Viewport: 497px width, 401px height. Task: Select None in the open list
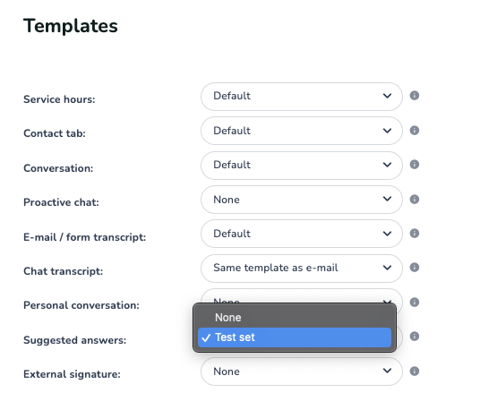coord(295,318)
